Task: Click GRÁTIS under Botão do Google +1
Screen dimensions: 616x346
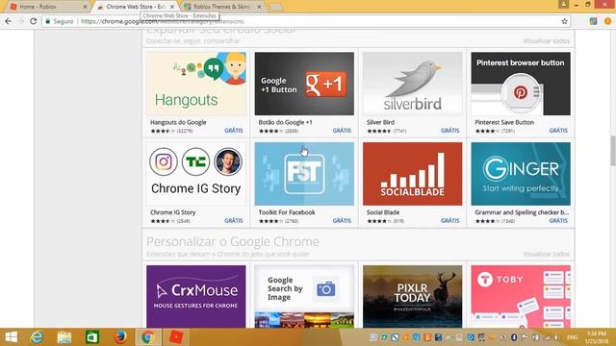Action: (x=342, y=131)
